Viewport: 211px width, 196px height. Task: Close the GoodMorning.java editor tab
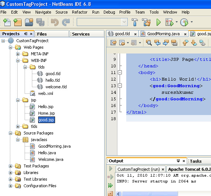point(185,34)
